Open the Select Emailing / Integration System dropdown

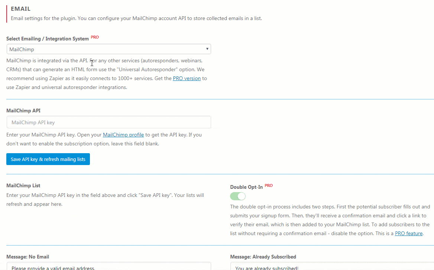[x=109, y=49]
